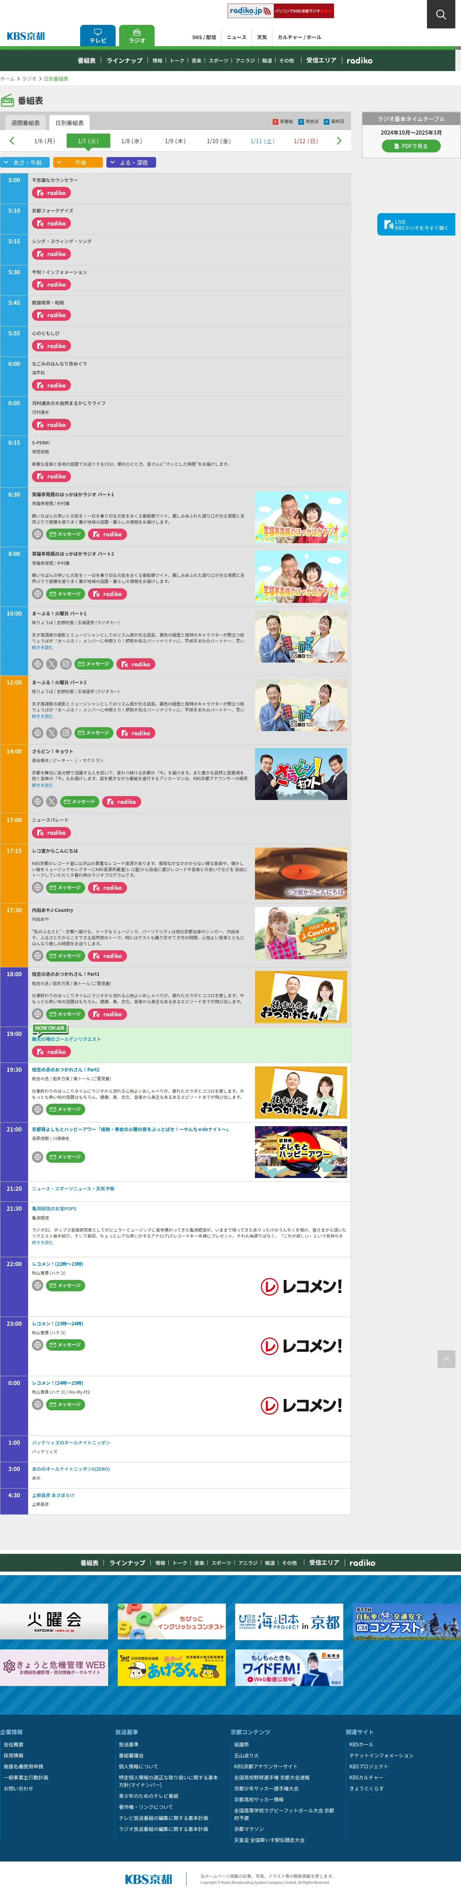Open ラインナップ in the top green menu

[124, 60]
